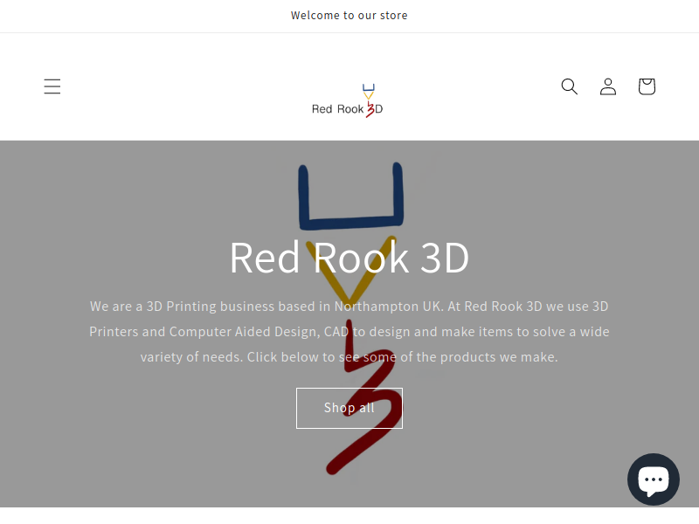Click the line starting variety of needs
The height and width of the screenshot is (524, 699).
(349, 357)
